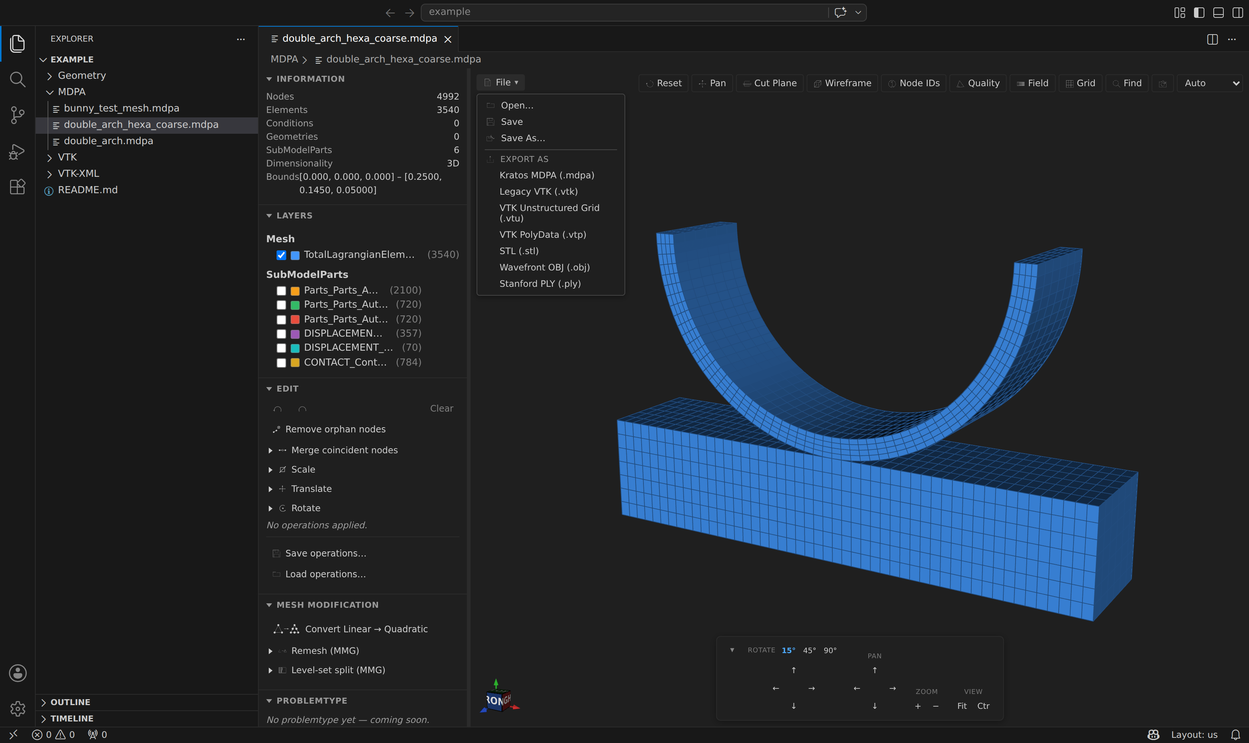The width and height of the screenshot is (1249, 743).
Task: Check the DISPLACEMEN (357) layer checkbox
Action: [281, 334]
